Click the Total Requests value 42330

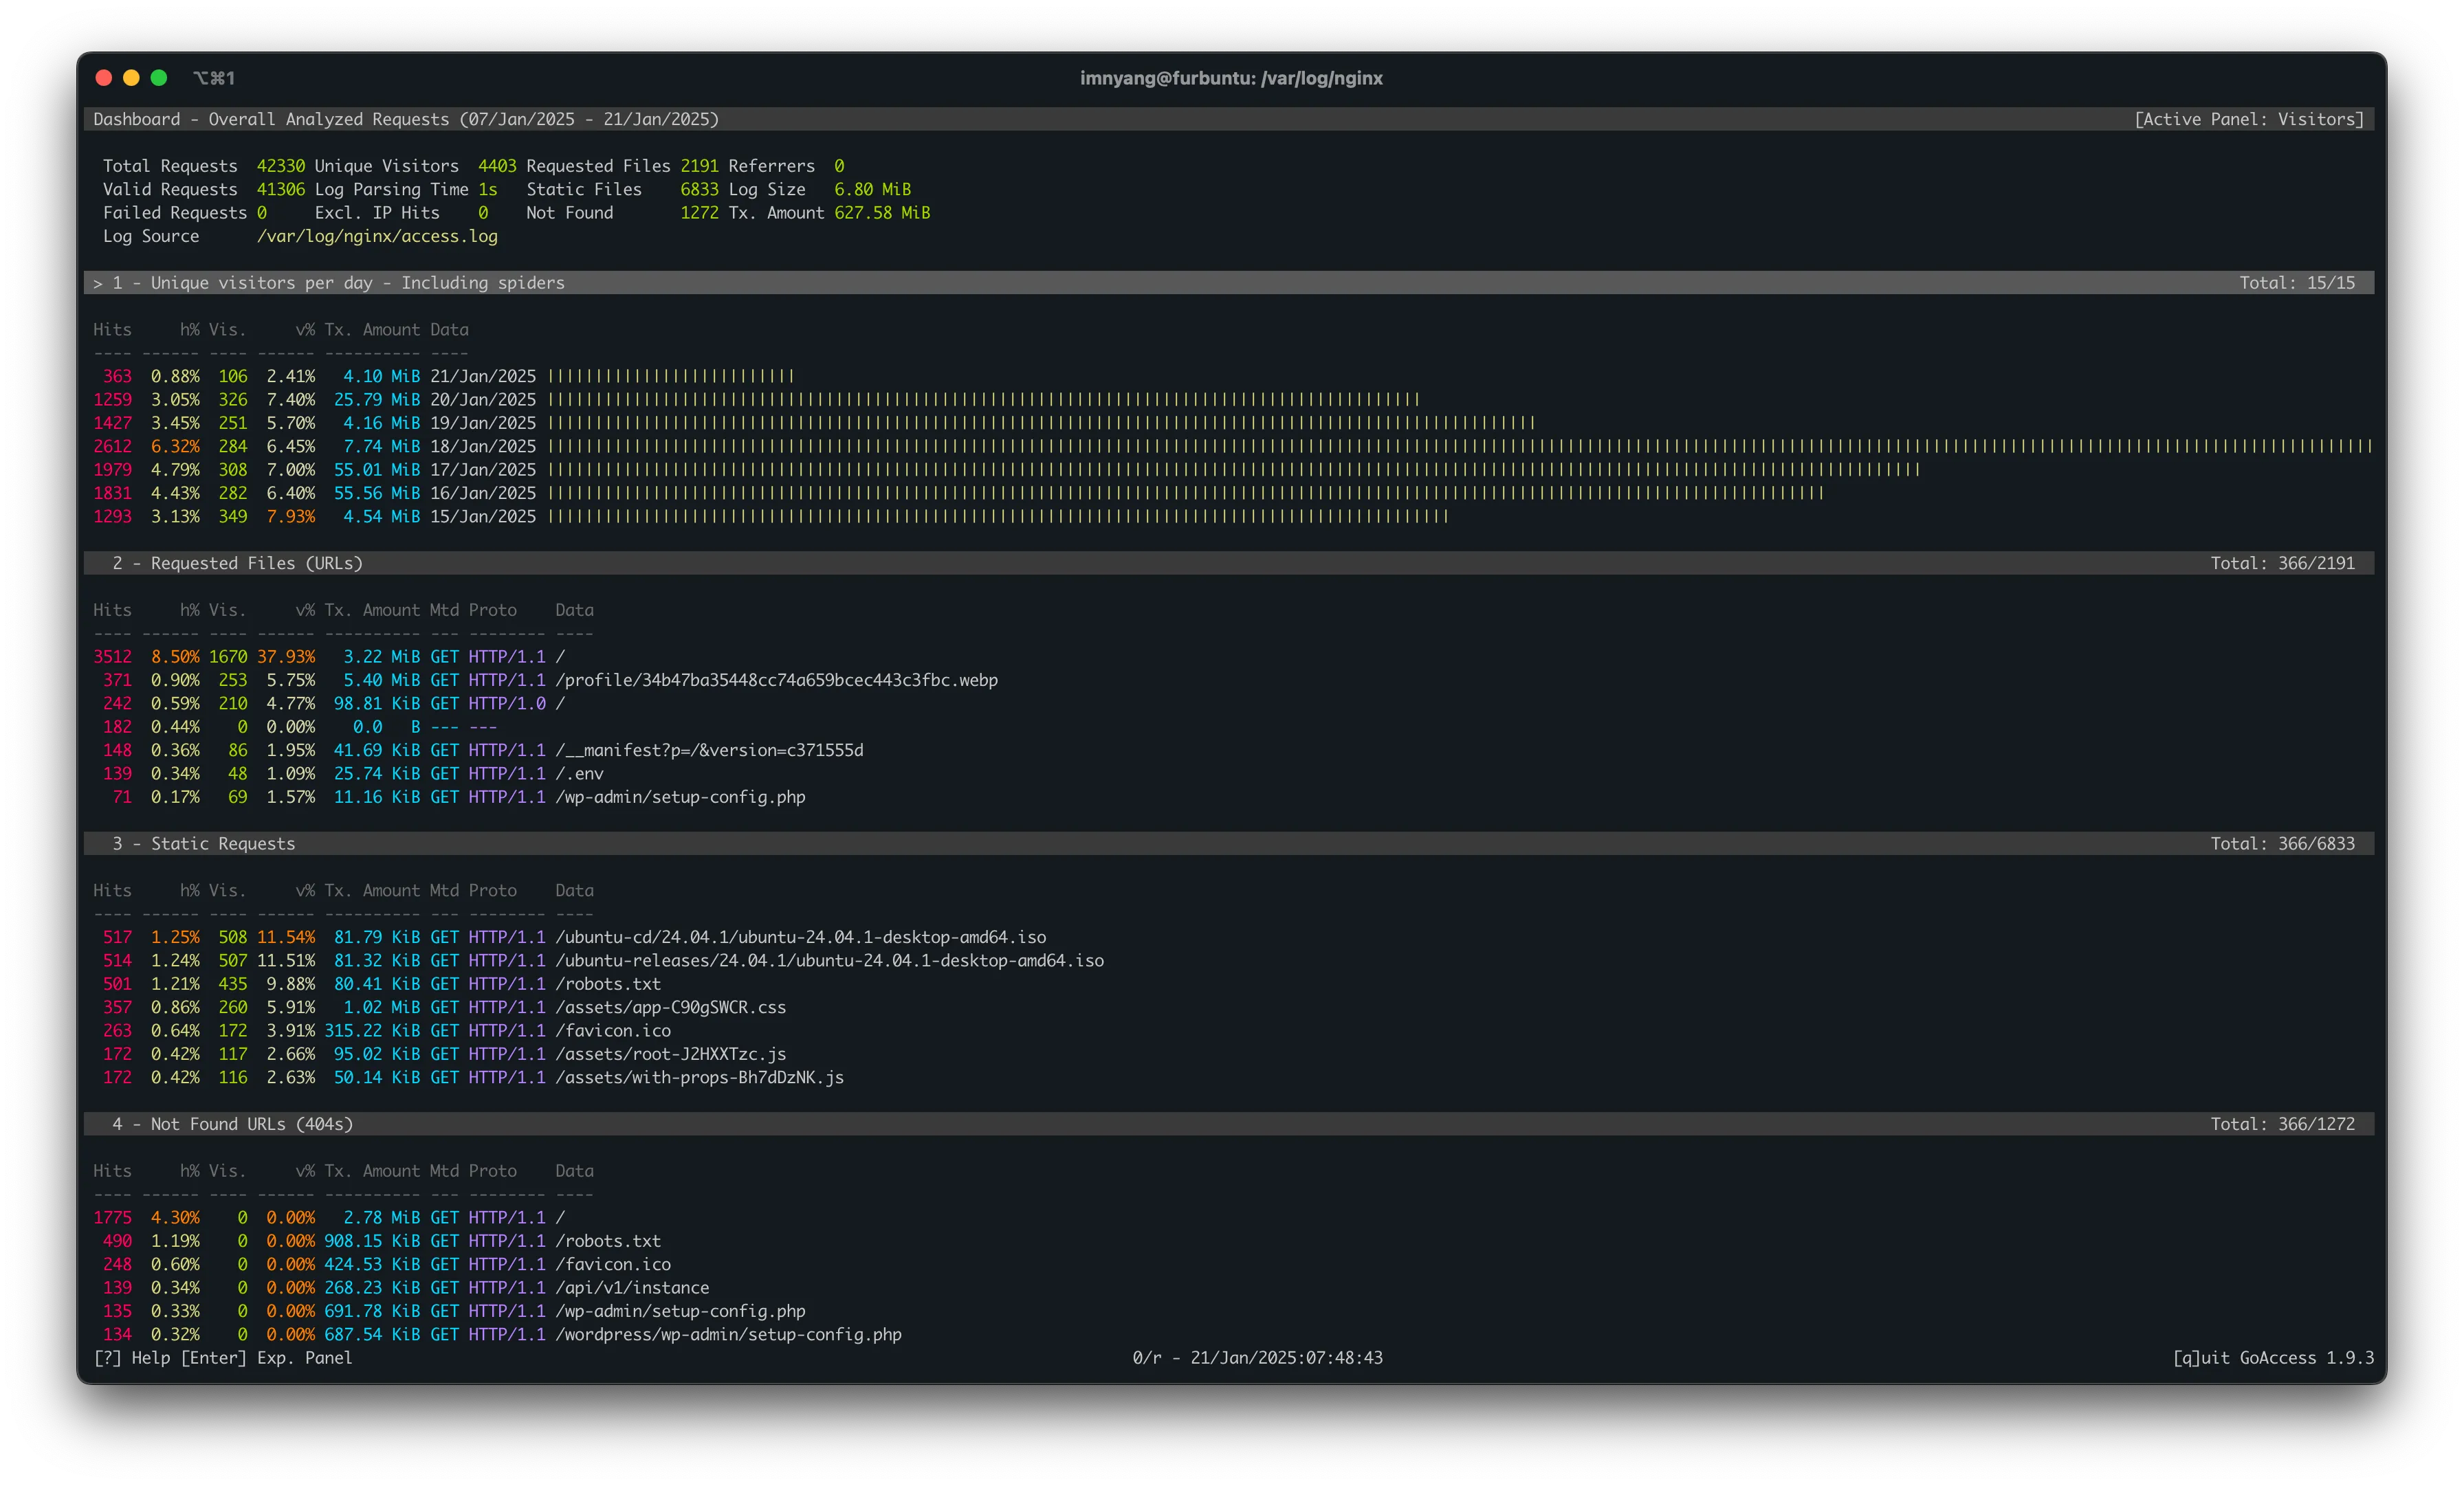tap(280, 166)
